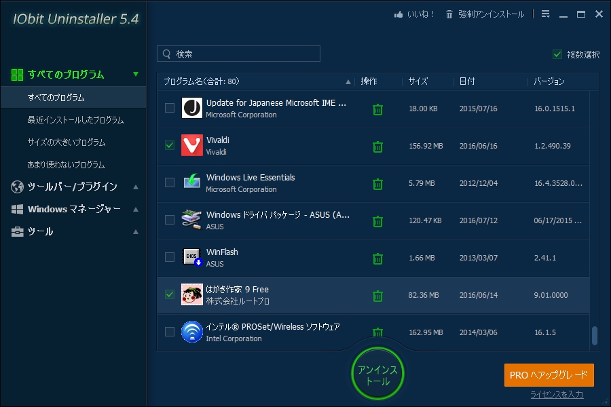
Task: Check the WinFlash checkbox
Action: (x=170, y=257)
